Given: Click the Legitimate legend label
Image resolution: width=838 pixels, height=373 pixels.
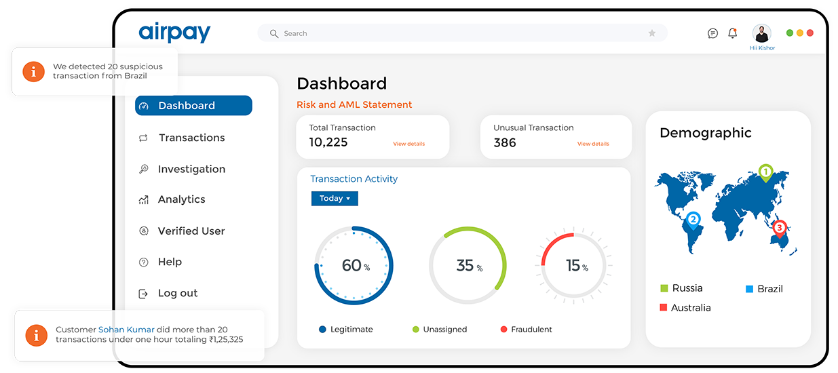Looking at the screenshot, I should [x=351, y=330].
